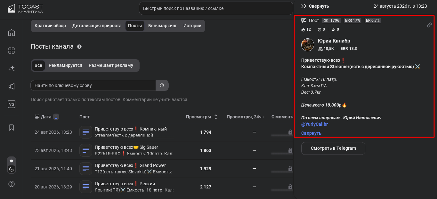
Task: Click the lock icon in the 20 авг row
Action: pyautogui.click(x=290, y=187)
